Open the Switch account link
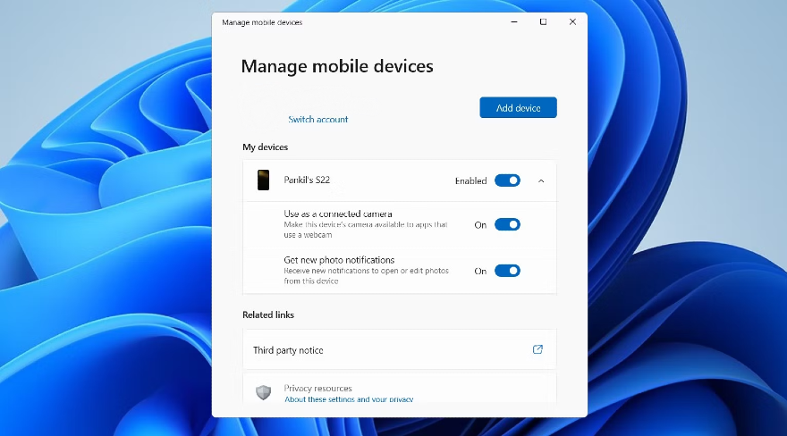Screen dimensions: 787x436 (x=317, y=119)
